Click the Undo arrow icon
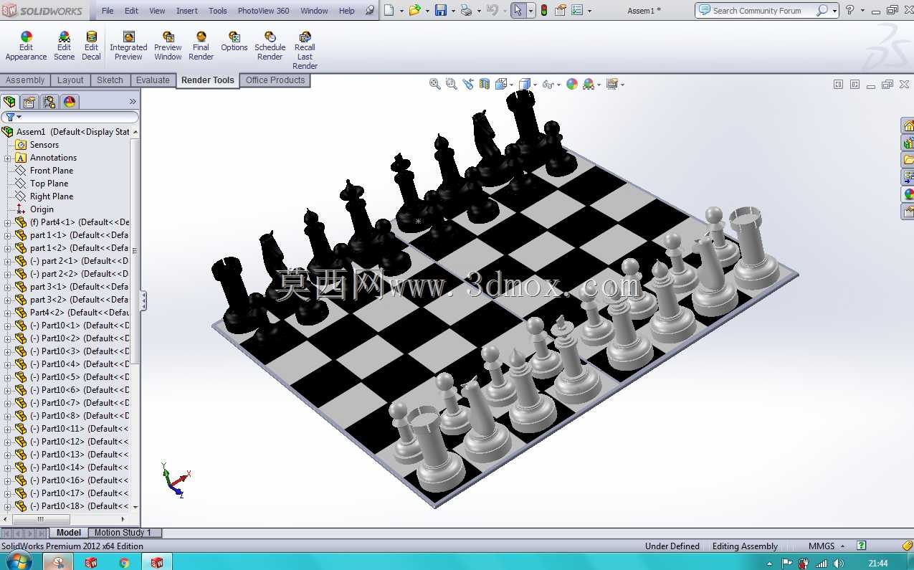Screen dimensions: 914x570 pyautogui.click(x=491, y=10)
